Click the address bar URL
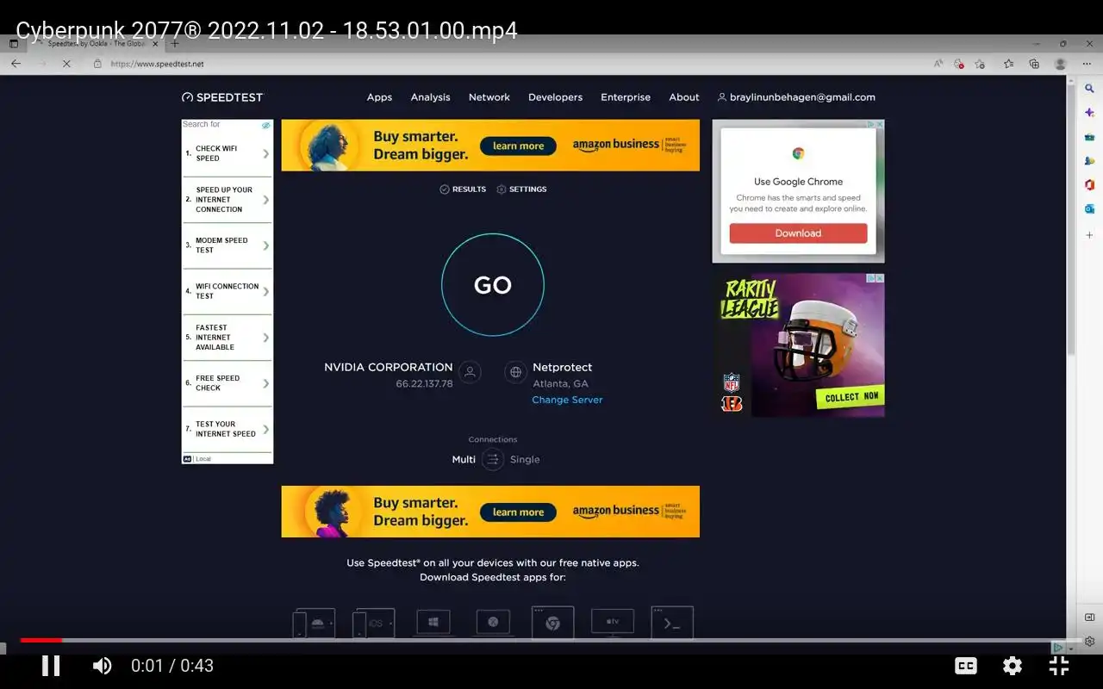Viewport: 1103px width, 689px height. pos(158,64)
